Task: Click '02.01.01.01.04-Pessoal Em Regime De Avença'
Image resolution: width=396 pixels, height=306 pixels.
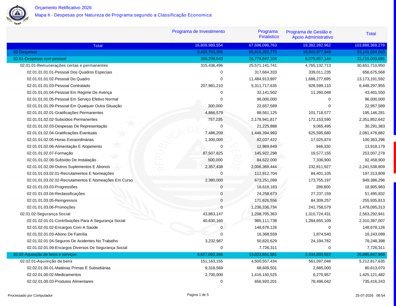Action: (69, 93)
